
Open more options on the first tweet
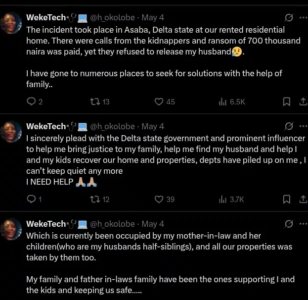(x=303, y=18)
